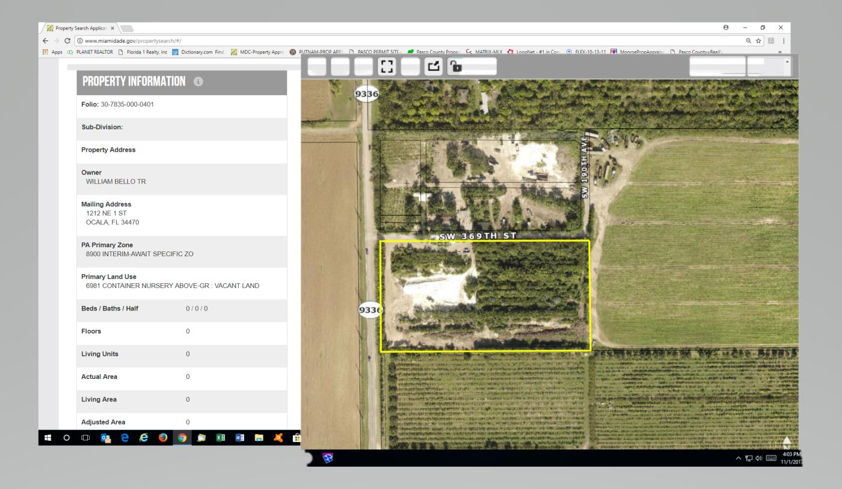Image resolution: width=842 pixels, height=489 pixels.
Task: Open the LoopNet bookmark
Action: [x=535, y=52]
